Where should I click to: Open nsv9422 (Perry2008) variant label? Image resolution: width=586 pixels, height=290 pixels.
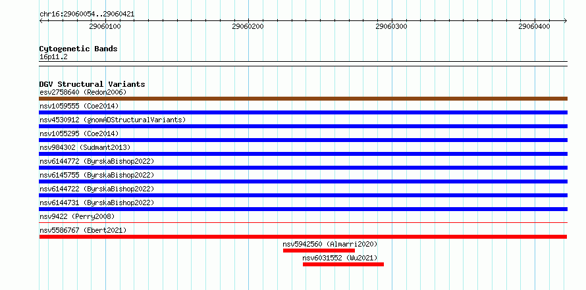click(x=77, y=216)
